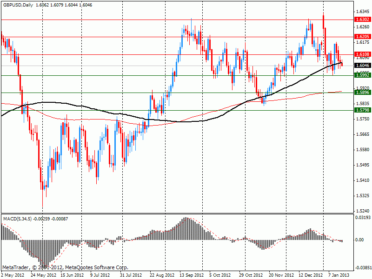Screen dimensions: 372x279
Task: Select the 1.6345 price axis value
Action: click(x=362, y=11)
